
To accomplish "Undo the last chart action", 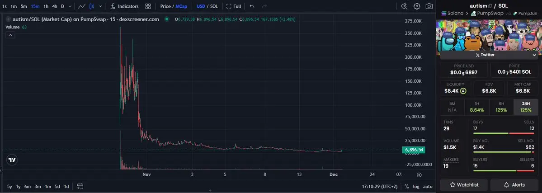I will pos(252,6).
